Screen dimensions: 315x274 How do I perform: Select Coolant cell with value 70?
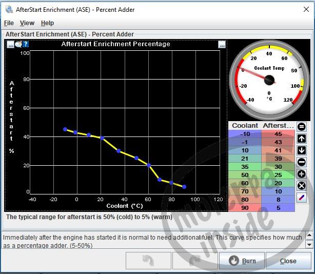(245, 191)
